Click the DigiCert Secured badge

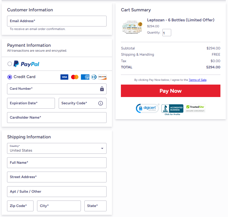tap(147, 108)
